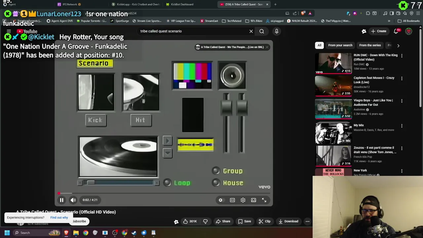This screenshot has height=238, width=423.
Task: Open A Tribe Called Quest We The People card
Action: pyautogui.click(x=230, y=47)
